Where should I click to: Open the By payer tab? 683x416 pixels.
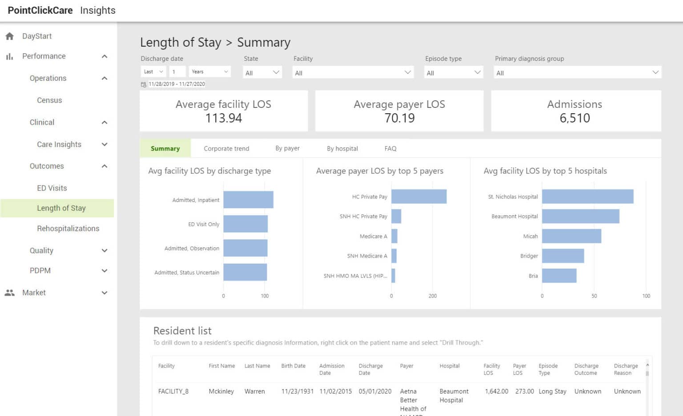point(287,148)
